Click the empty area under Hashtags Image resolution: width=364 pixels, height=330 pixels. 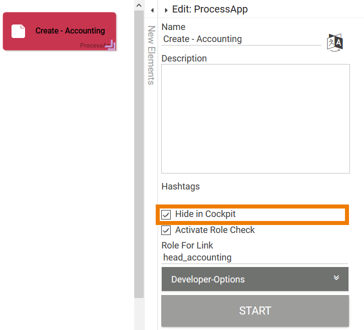[254, 198]
